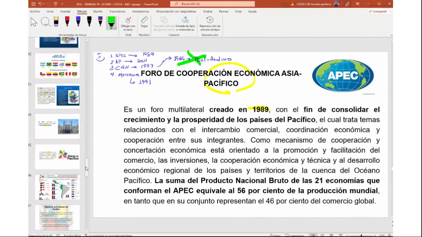Select the green highlighter
This screenshot has height=237, width=422.
pos(111,21)
